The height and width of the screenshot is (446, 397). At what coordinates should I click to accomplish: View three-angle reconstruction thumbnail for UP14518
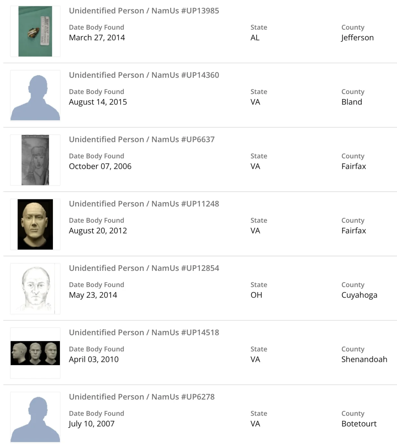[x=35, y=353]
